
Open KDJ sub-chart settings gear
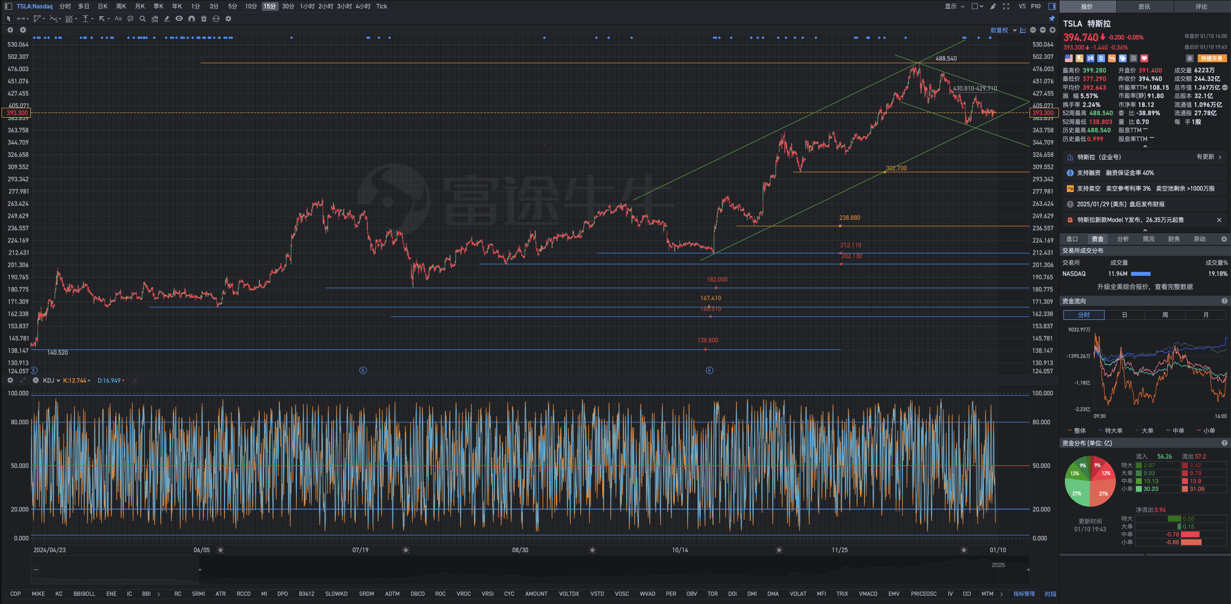pyautogui.click(x=10, y=381)
